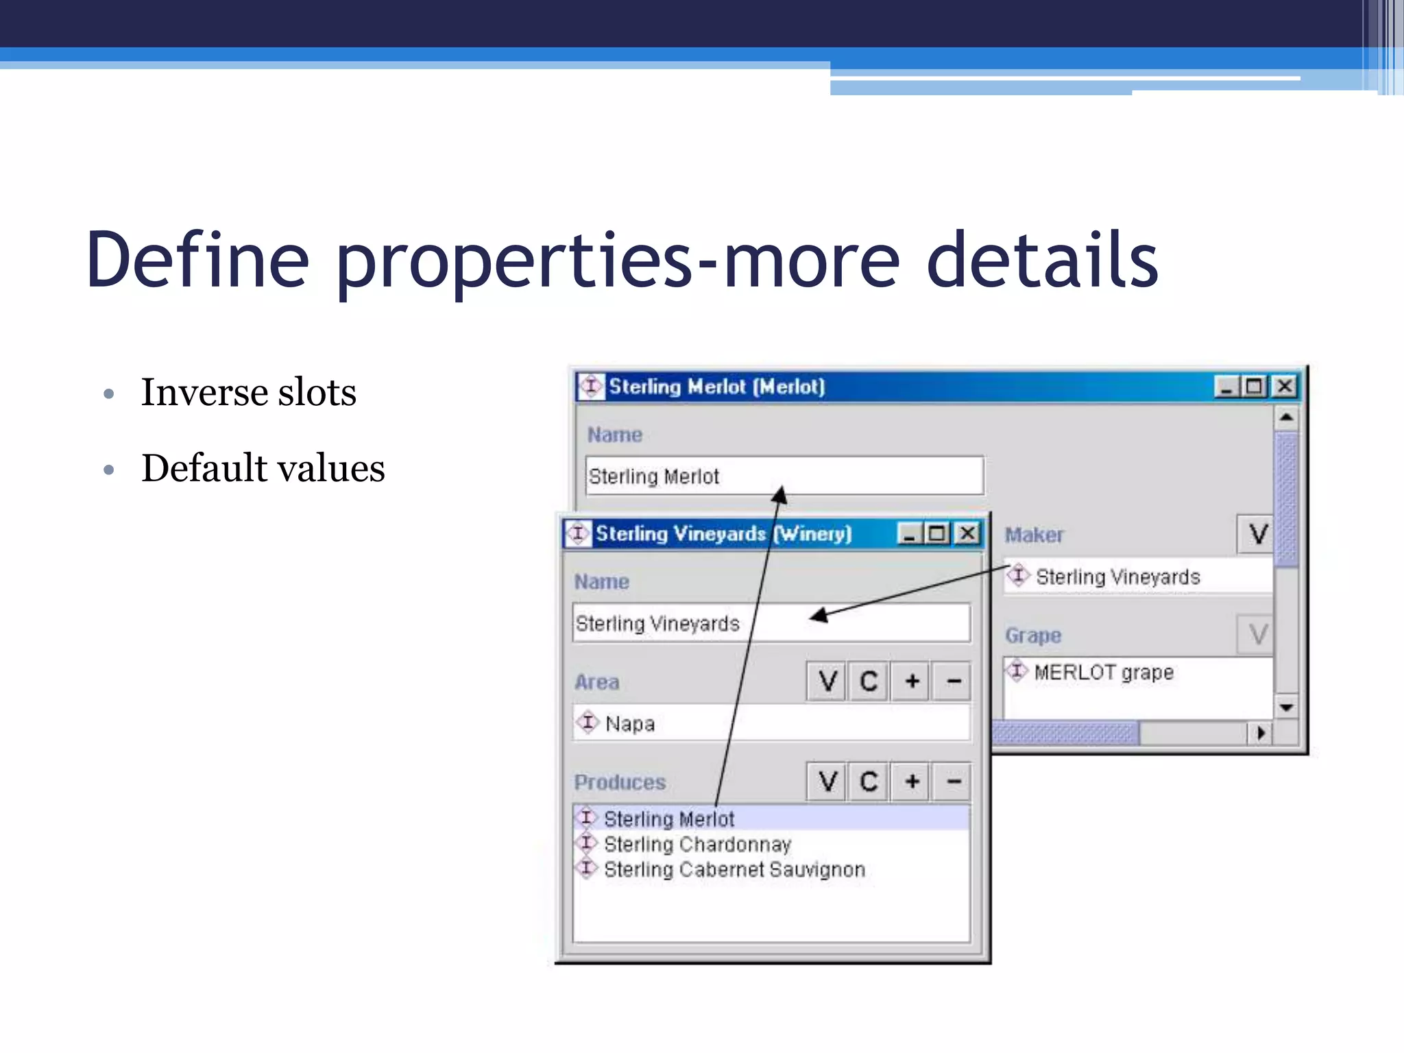Screen dimensions: 1404x1053
Task: Click the Grape slot label
Action: pyautogui.click(x=1033, y=636)
